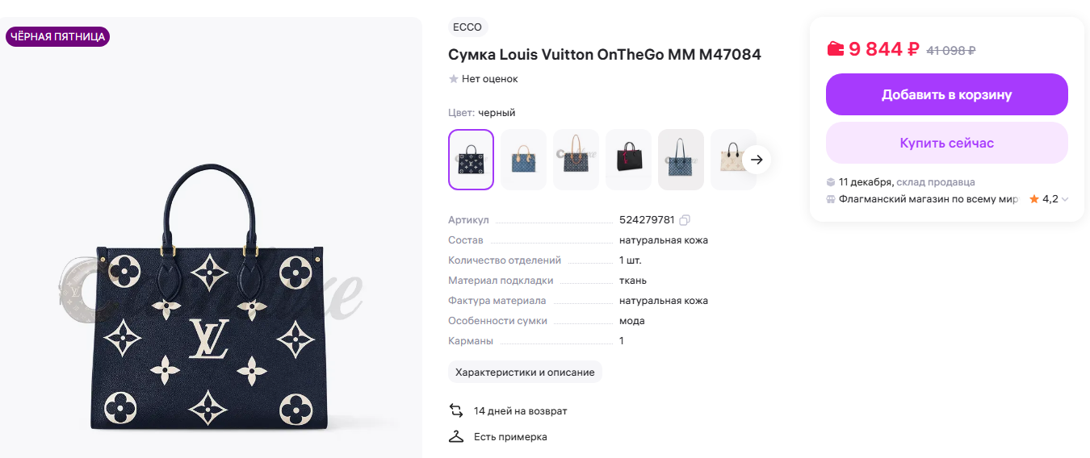Open the ECCO brand tag
The height and width of the screenshot is (458, 1090).
click(x=467, y=27)
